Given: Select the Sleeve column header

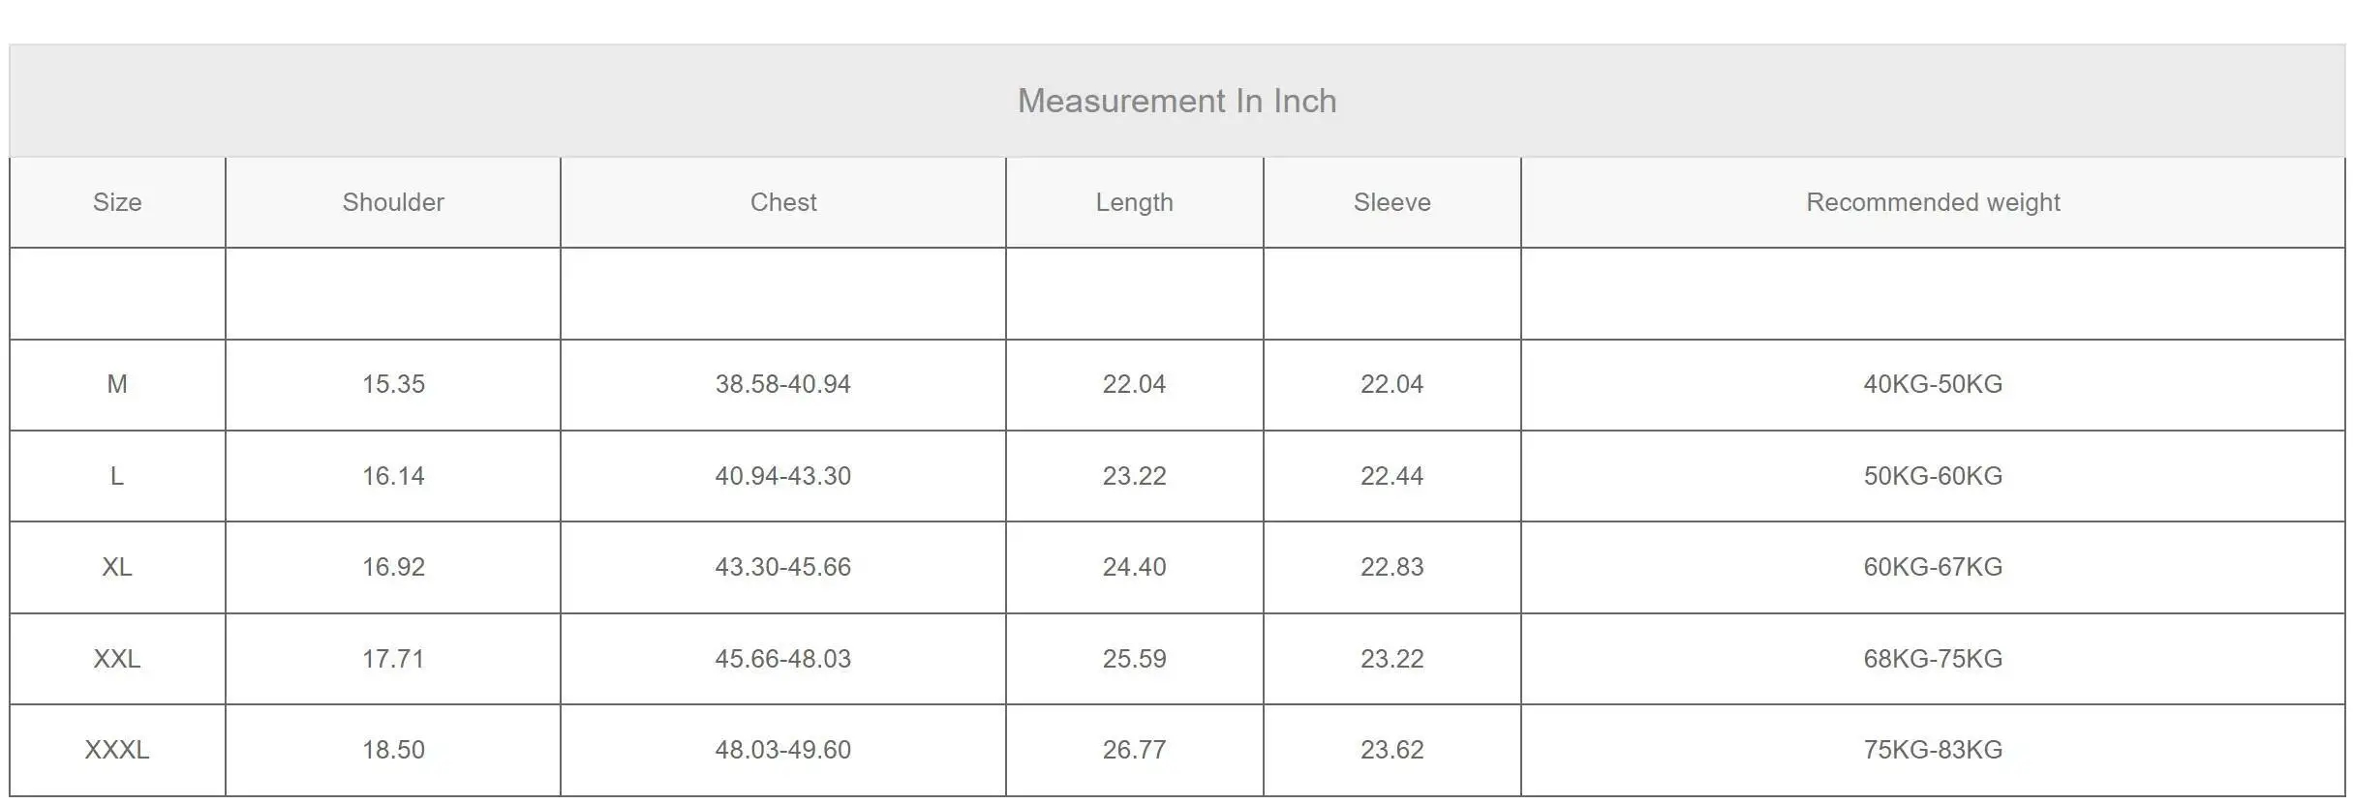Looking at the screenshot, I should pos(1391,202).
